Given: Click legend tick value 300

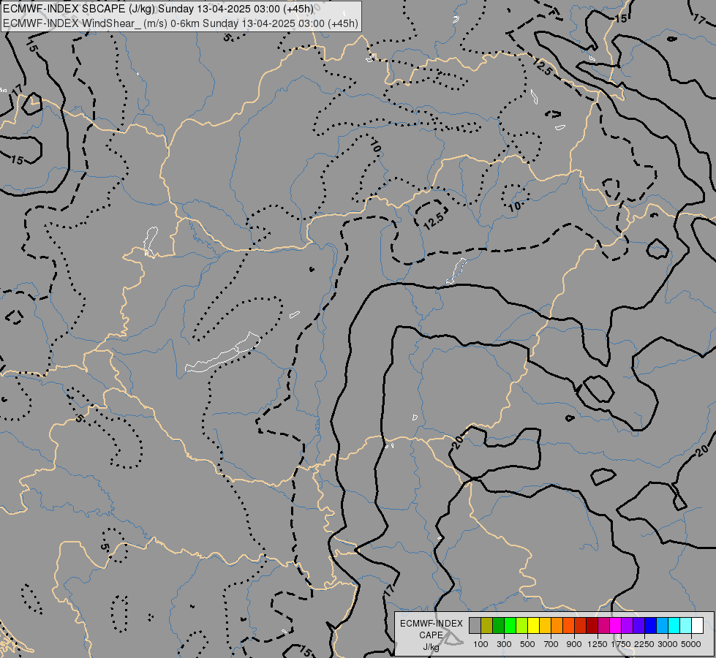Looking at the screenshot, I should click(504, 644).
